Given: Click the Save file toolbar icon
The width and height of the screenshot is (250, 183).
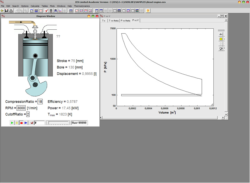Looking at the screenshot, I should pyautogui.click(x=7, y=11).
